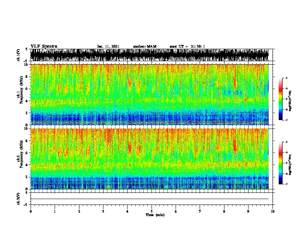Click the "start UT = 21:30: 1" text
This screenshot has height=237, width=307.
187,46
